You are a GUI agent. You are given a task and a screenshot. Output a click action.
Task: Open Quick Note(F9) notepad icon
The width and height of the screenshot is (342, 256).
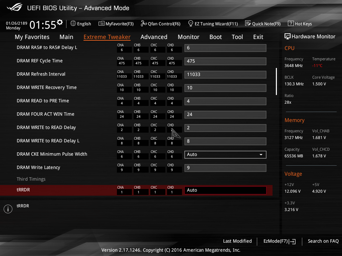point(248,24)
